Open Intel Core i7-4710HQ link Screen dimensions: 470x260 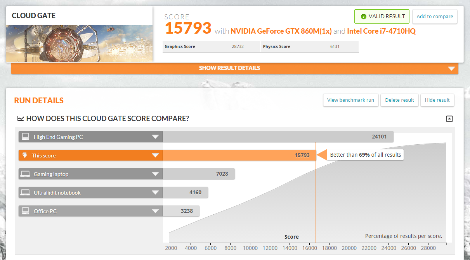pyautogui.click(x=381, y=31)
